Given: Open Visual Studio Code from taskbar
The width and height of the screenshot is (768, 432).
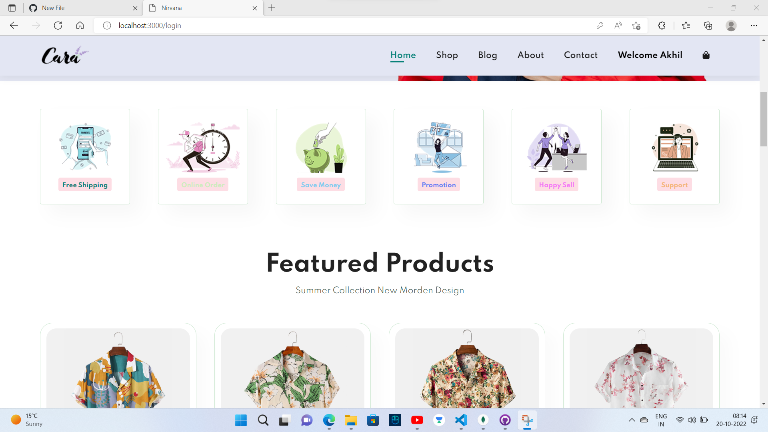Looking at the screenshot, I should (461, 420).
